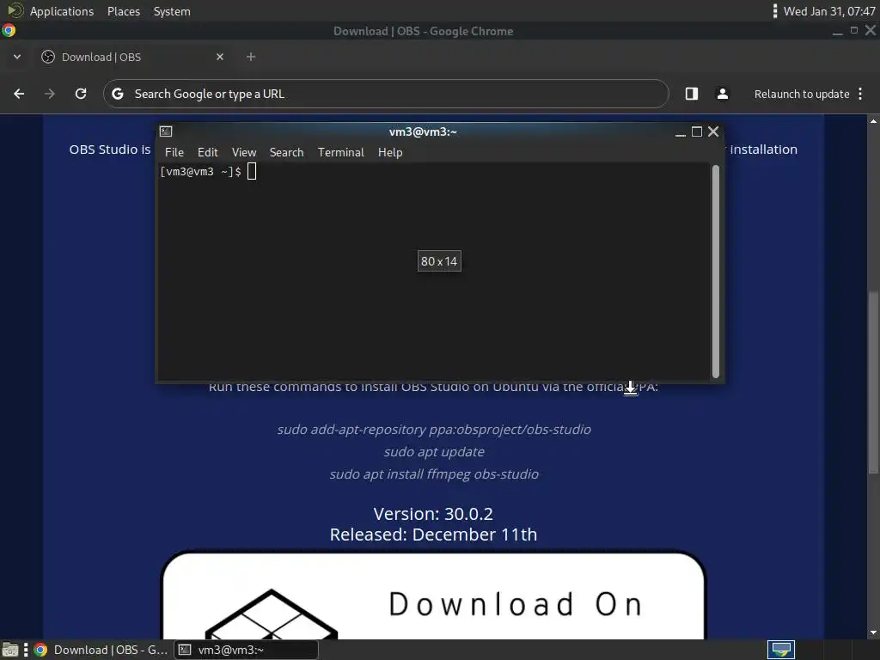Click page scroll down arrow
This screenshot has height=660, width=880.
tap(873, 633)
